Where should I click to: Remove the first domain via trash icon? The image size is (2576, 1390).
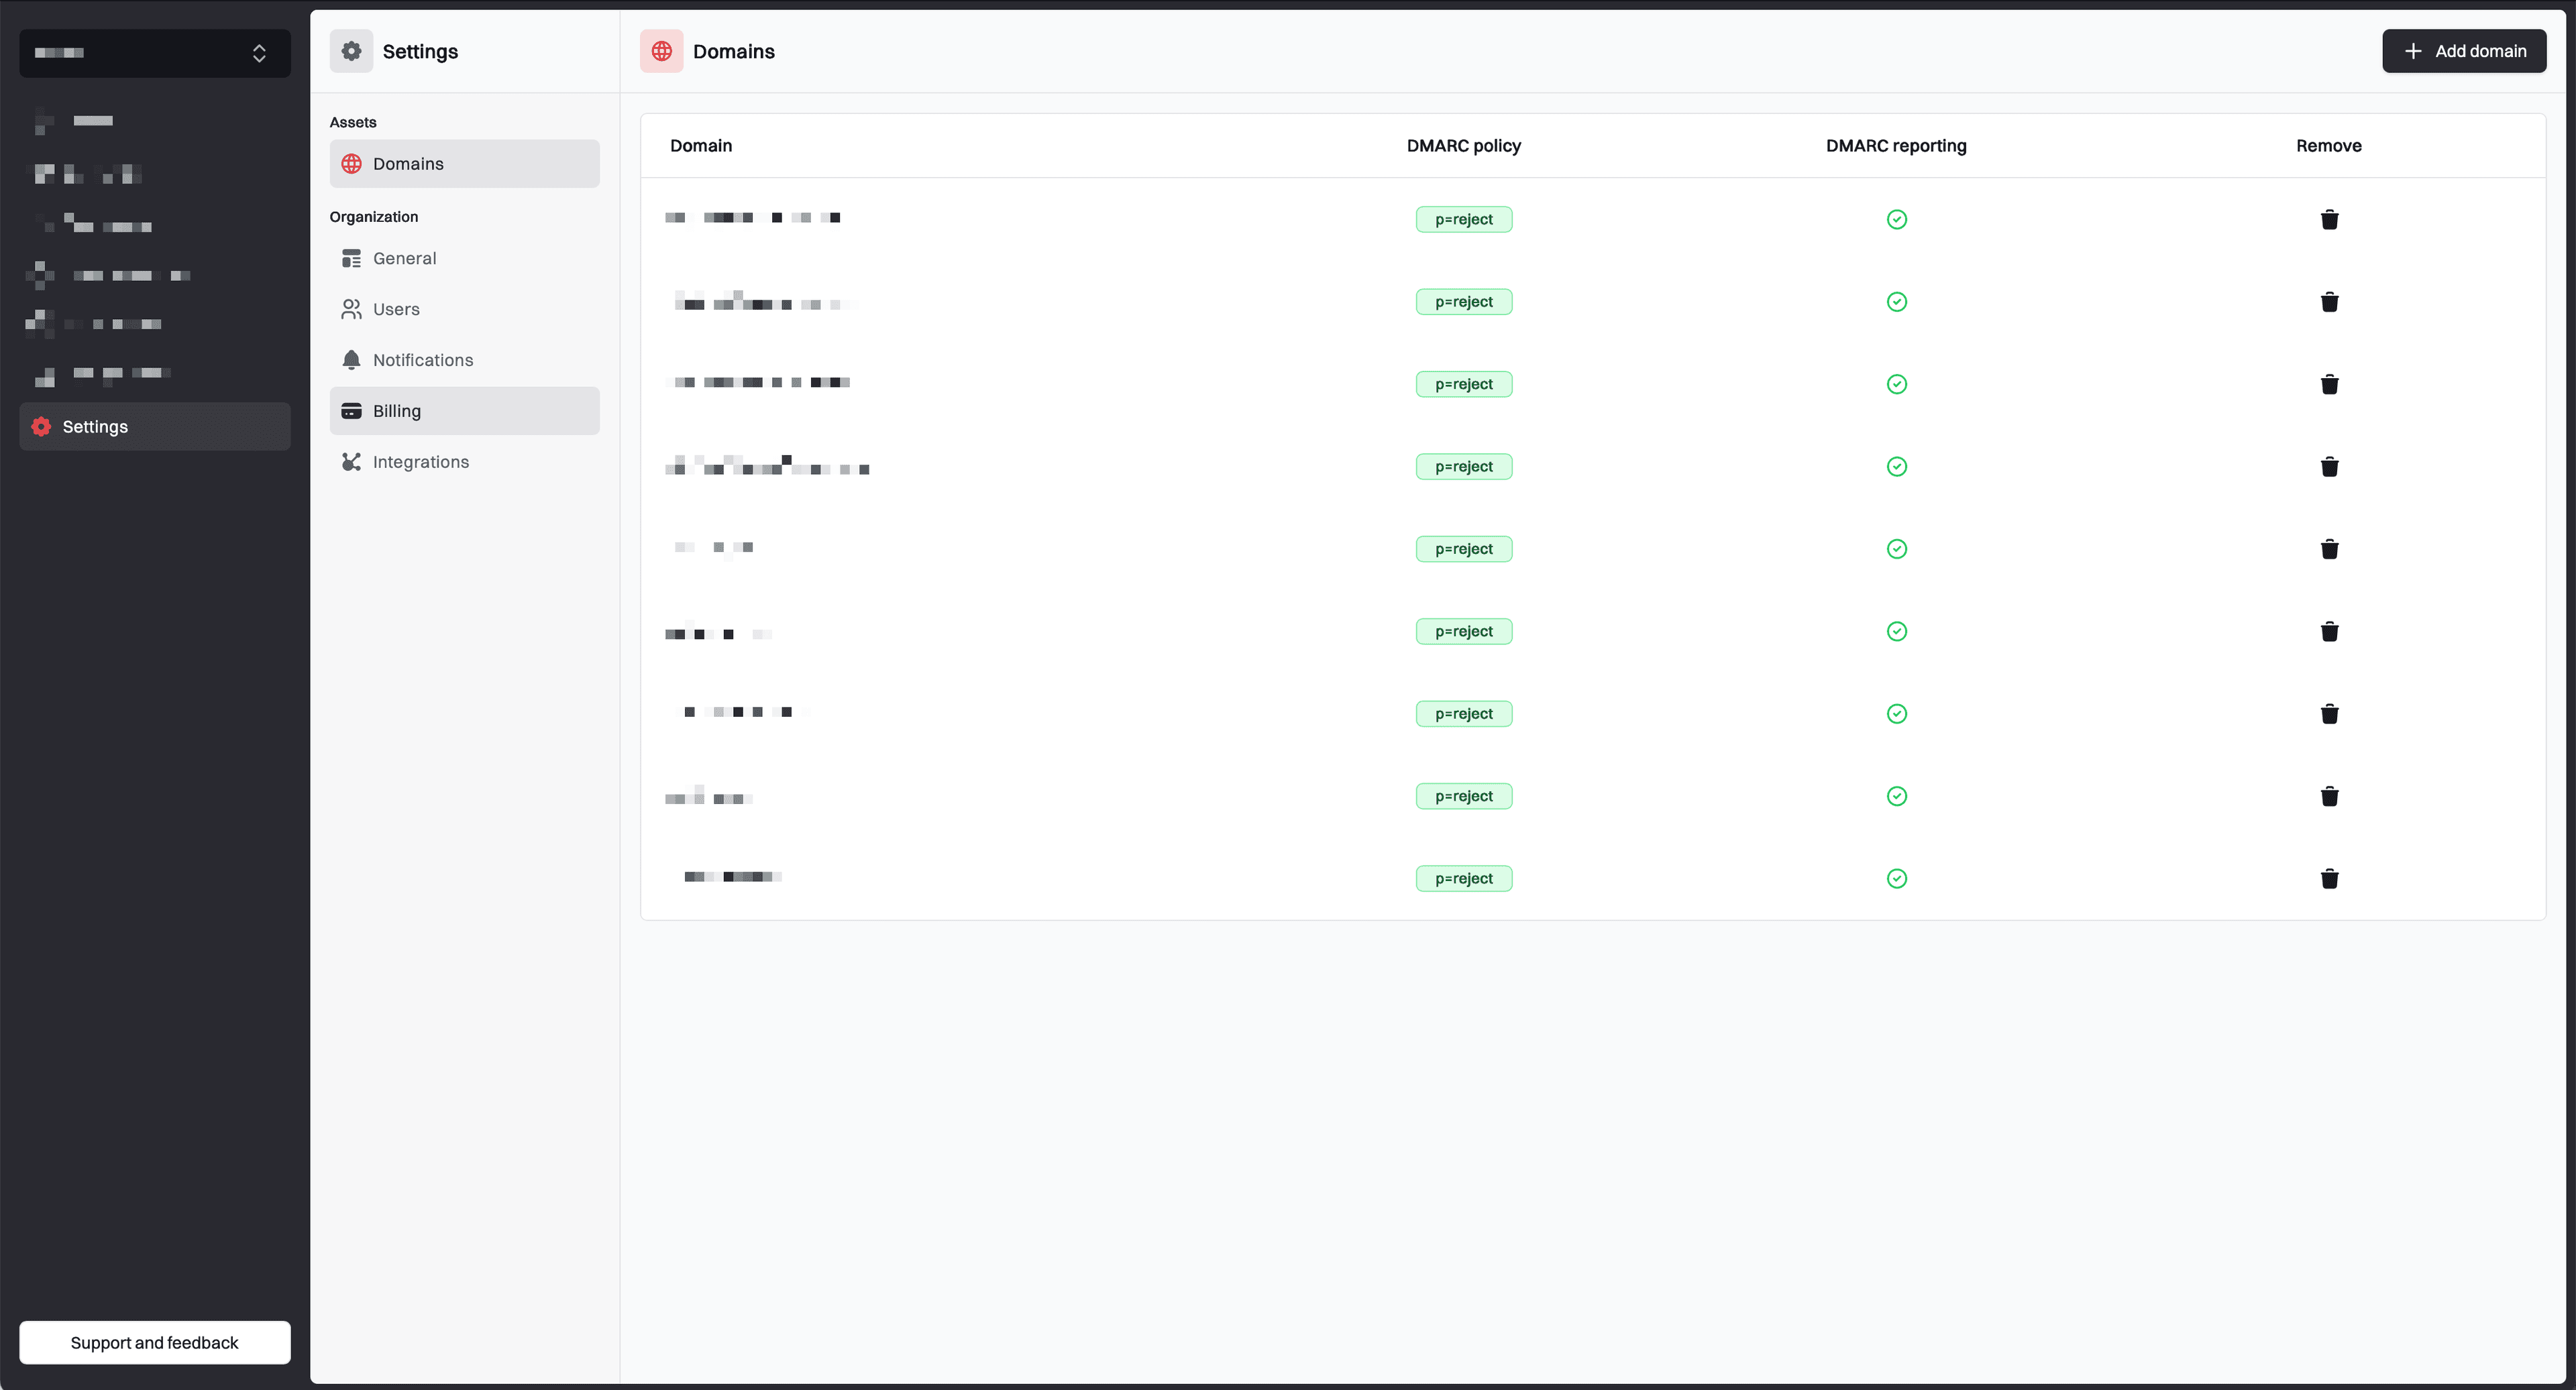[2329, 219]
